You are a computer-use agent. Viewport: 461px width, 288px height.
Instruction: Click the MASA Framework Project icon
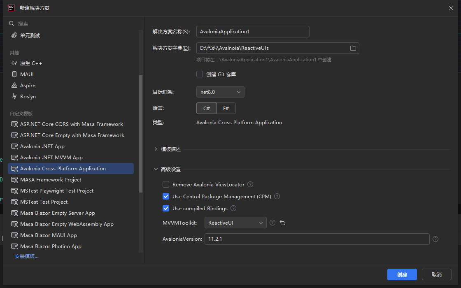tap(14, 179)
